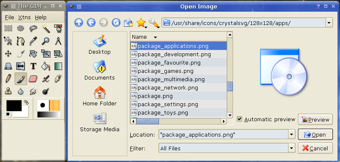Open the File menu in GIMP
The image size is (340, 162).
pos(9,17)
